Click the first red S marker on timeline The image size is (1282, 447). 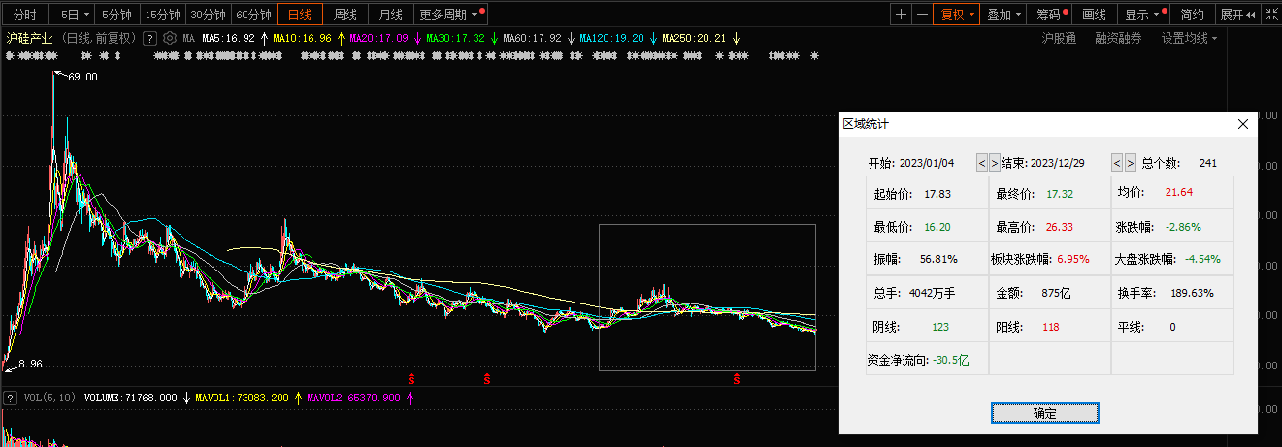pyautogui.click(x=411, y=379)
